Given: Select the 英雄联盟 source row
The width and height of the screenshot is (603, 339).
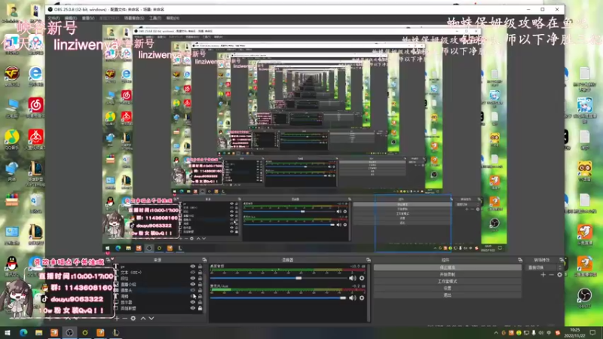Looking at the screenshot, I should pyautogui.click(x=158, y=308).
